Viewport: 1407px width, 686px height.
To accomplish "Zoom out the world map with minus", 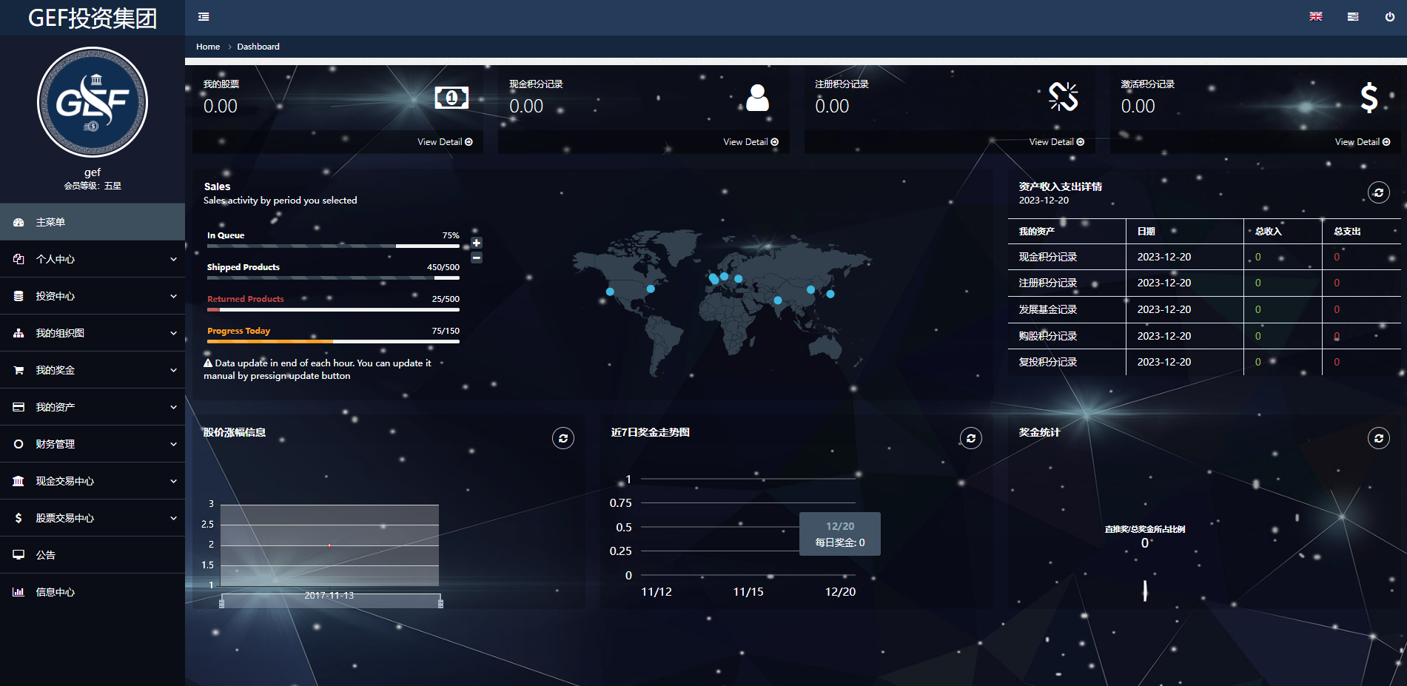I will pyautogui.click(x=477, y=258).
